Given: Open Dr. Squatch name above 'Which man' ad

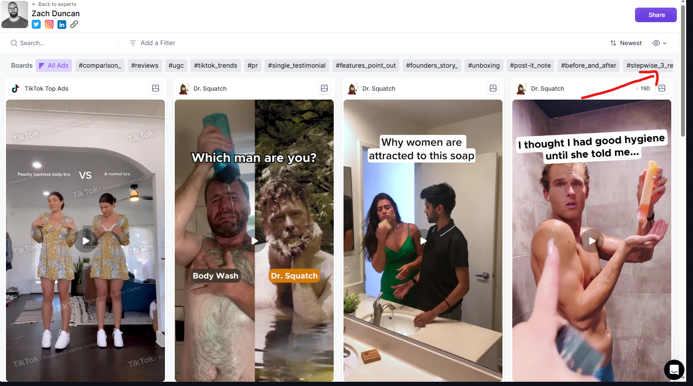Looking at the screenshot, I should [210, 89].
